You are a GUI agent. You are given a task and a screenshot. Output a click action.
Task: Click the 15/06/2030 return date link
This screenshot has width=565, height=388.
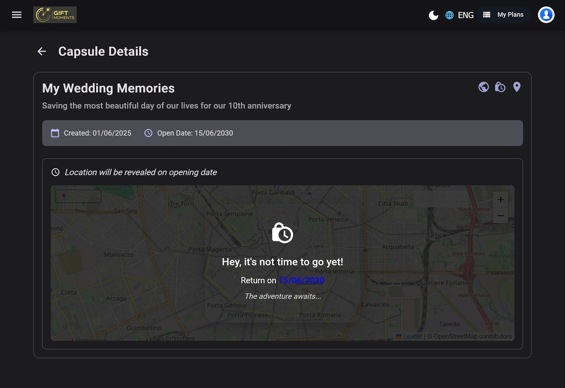click(301, 280)
